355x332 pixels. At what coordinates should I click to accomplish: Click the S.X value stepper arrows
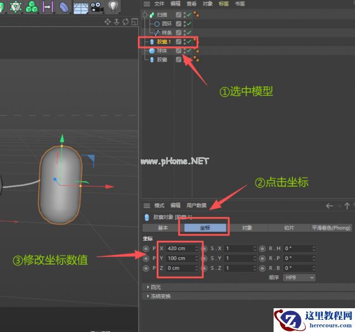255,249
